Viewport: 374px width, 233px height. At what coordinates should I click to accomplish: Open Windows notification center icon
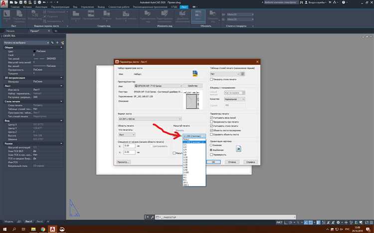click(368, 229)
